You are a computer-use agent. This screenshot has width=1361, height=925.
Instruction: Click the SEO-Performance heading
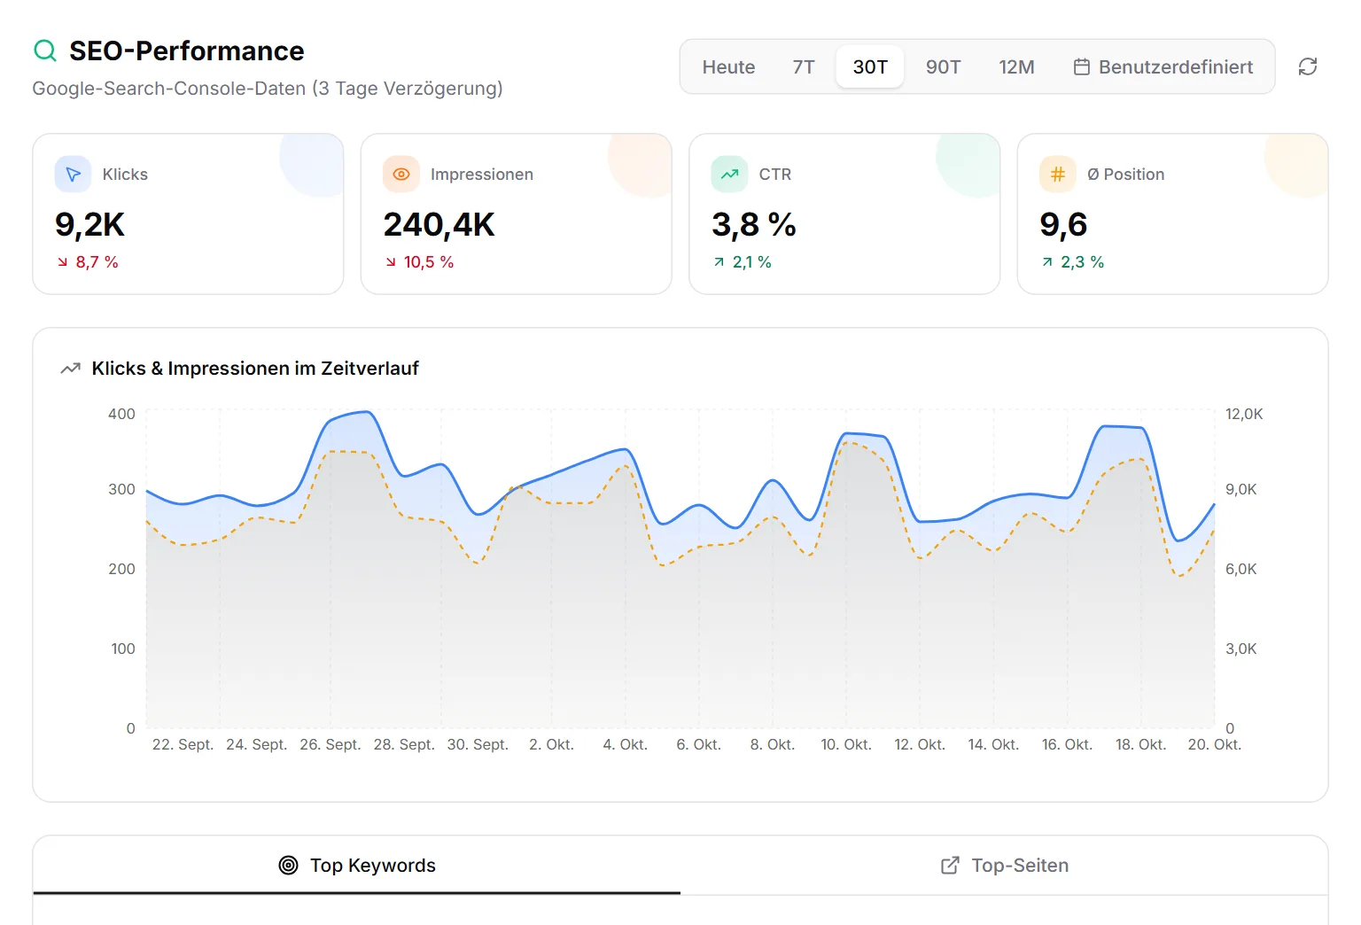(187, 51)
